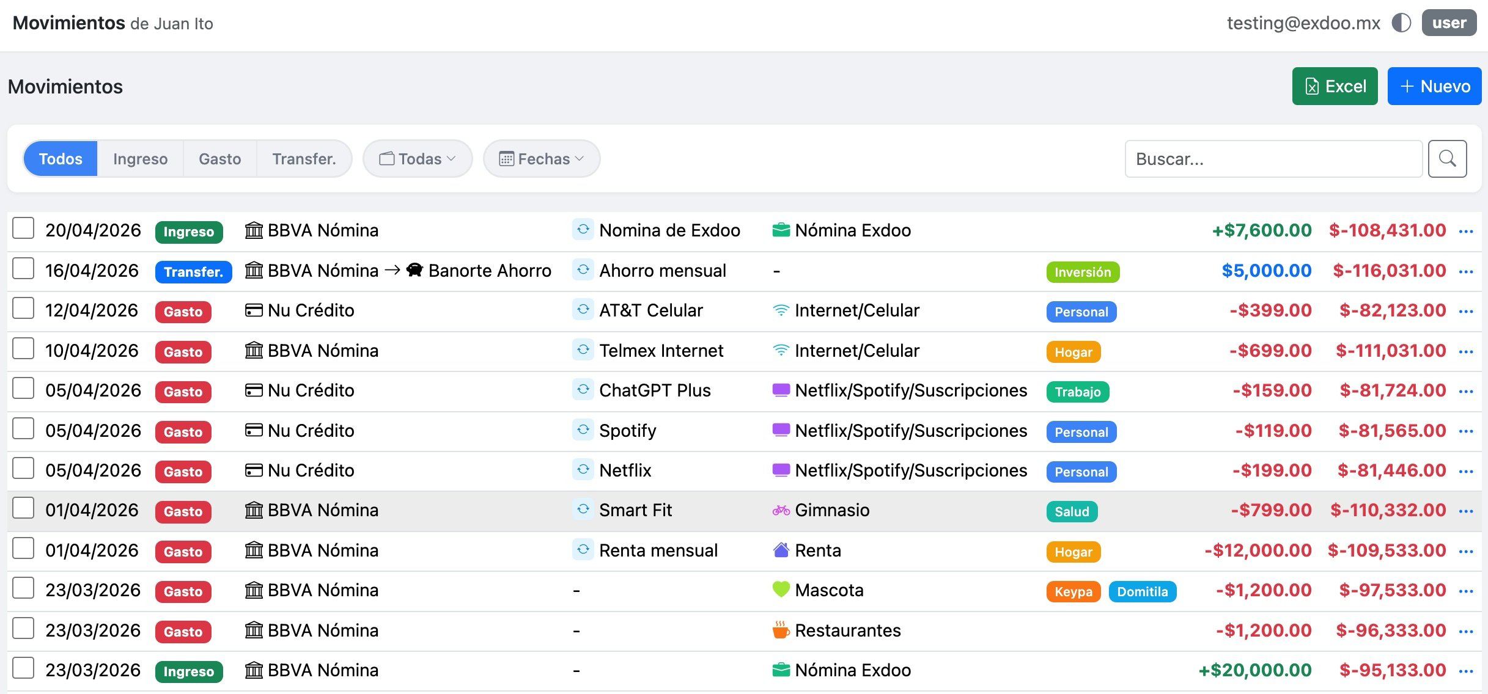Open three-dot menu for AT&T Celular row

point(1466,312)
